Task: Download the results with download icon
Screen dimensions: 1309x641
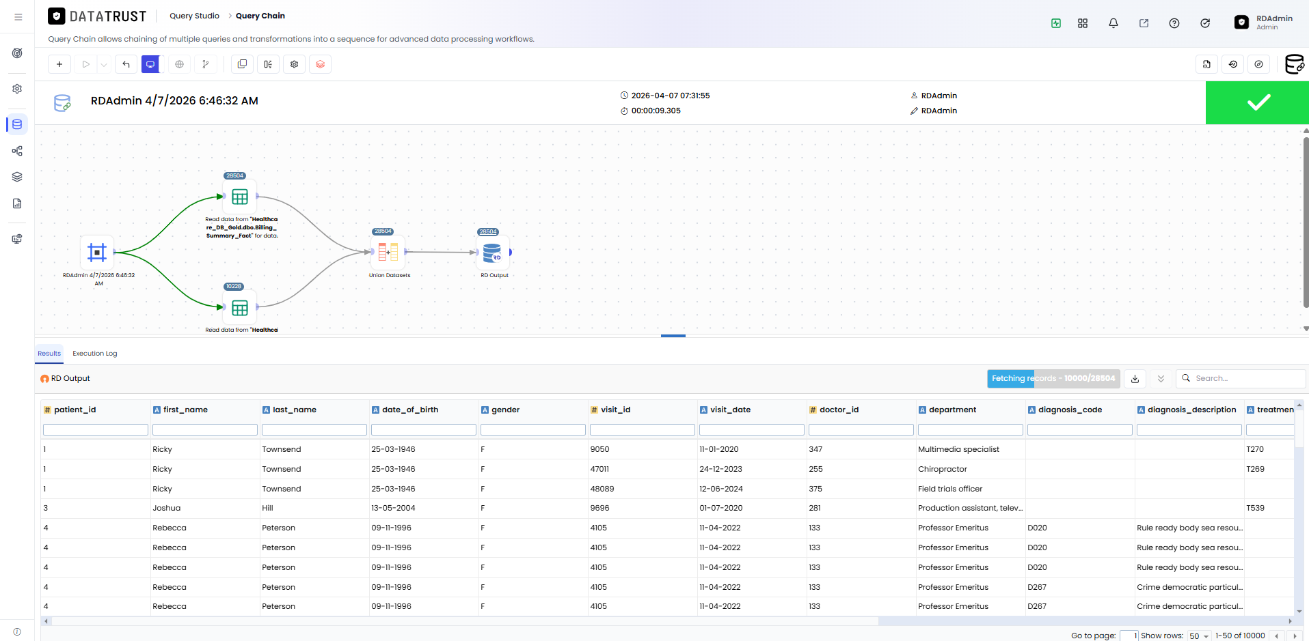Action: 1135,378
